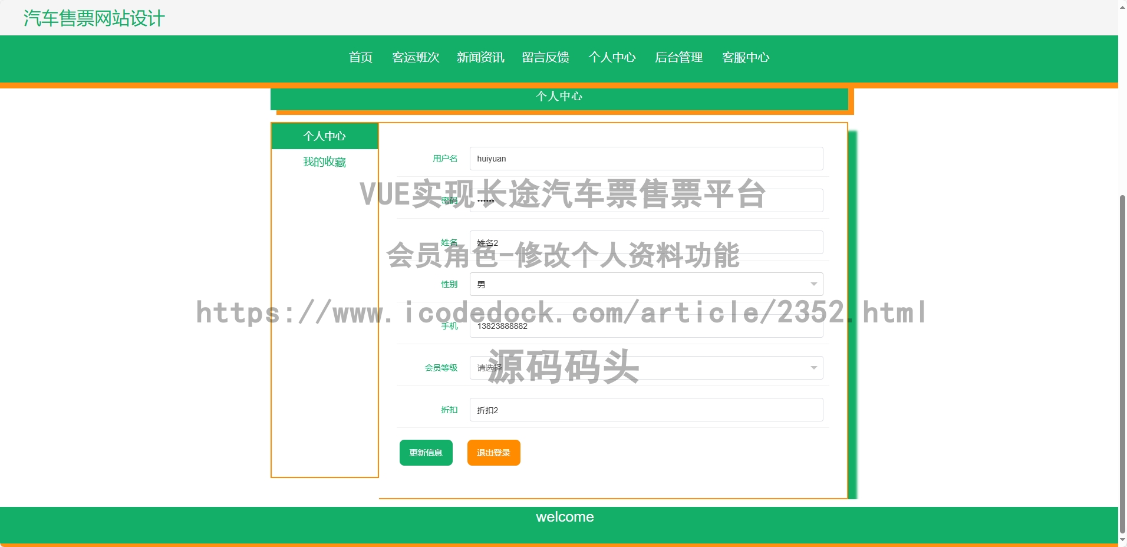The height and width of the screenshot is (547, 1127).
Task: Open the 性别 dropdown
Action: [x=646, y=284]
